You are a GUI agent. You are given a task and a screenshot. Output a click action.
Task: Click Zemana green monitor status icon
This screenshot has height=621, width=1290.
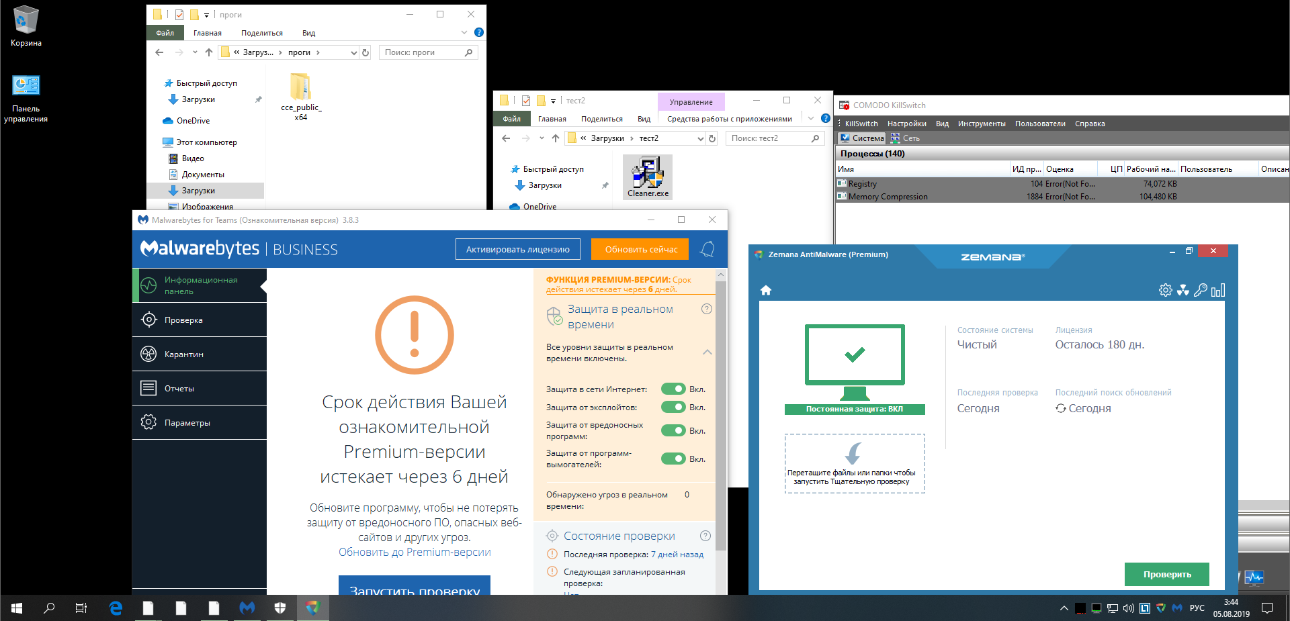point(855,363)
